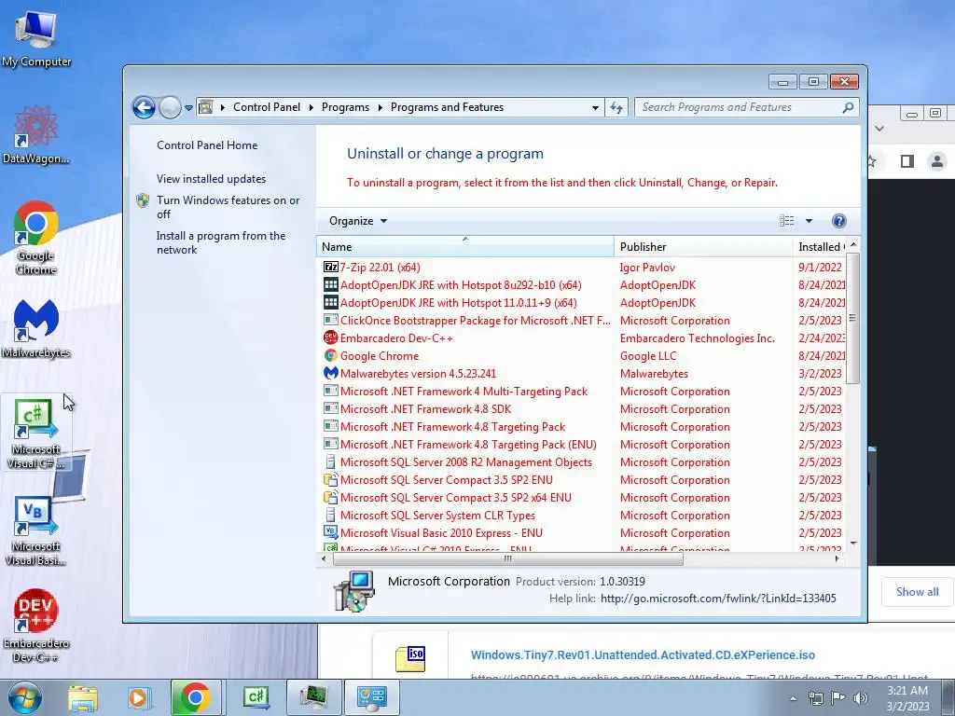The height and width of the screenshot is (716, 955).
Task: Show hidden tray icons arrow
Action: [x=793, y=698]
